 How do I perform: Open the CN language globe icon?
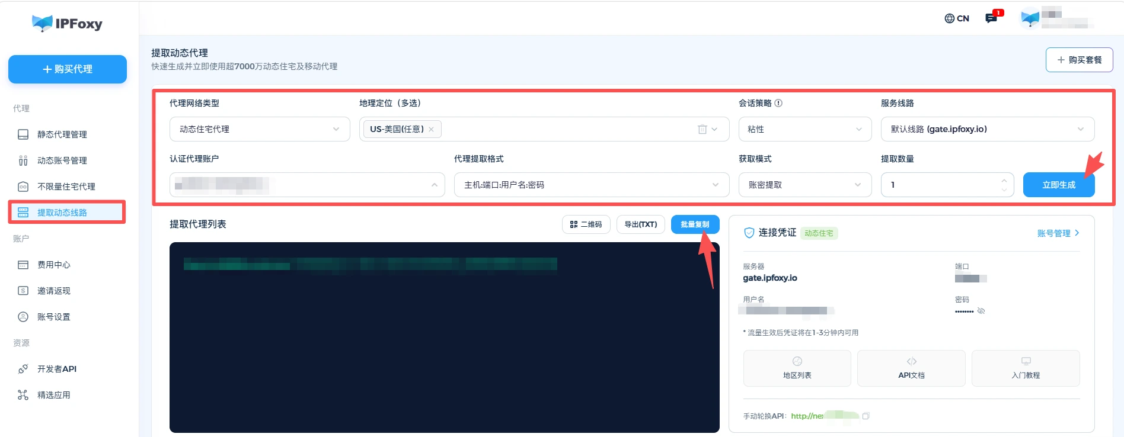pos(950,18)
